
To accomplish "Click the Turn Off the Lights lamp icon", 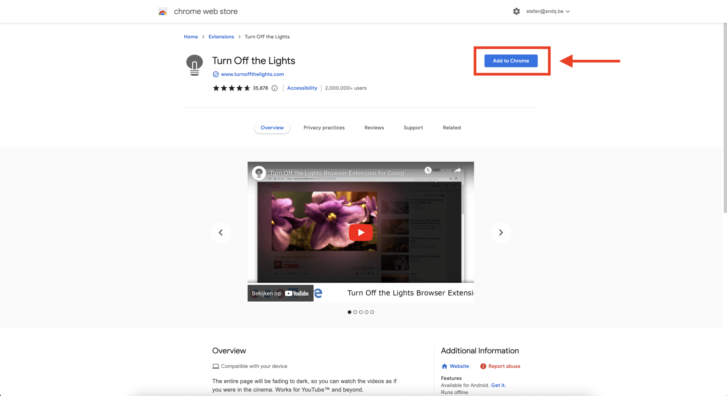I will [195, 65].
